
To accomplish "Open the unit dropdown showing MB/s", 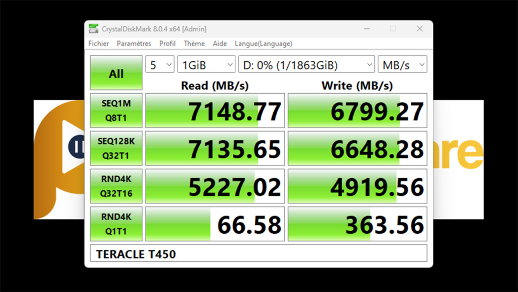I will [x=402, y=64].
